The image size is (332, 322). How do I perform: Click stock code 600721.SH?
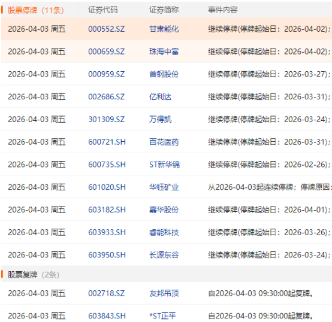[107, 142]
